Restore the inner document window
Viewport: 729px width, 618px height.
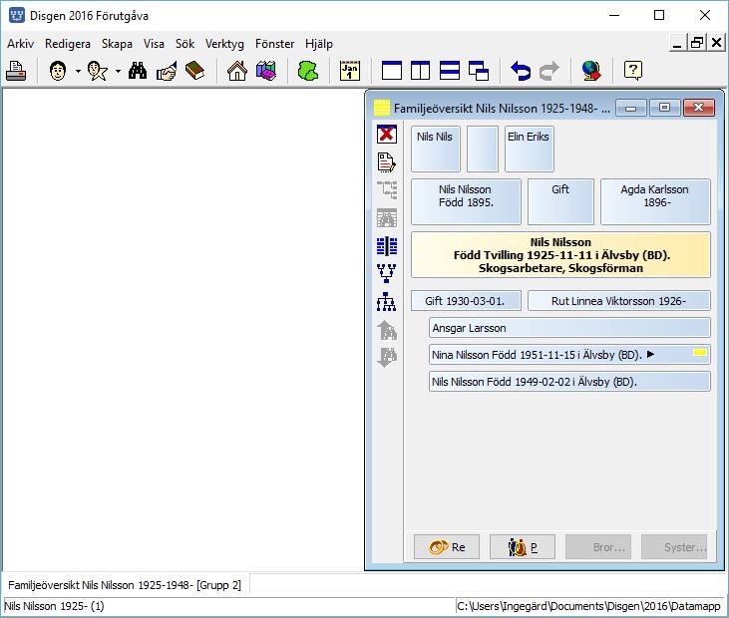pyautogui.click(x=697, y=43)
